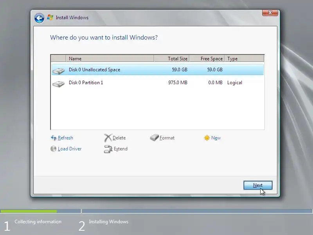Click the Install Windows title text
Screen dimensions: 313x235
tap(72, 18)
